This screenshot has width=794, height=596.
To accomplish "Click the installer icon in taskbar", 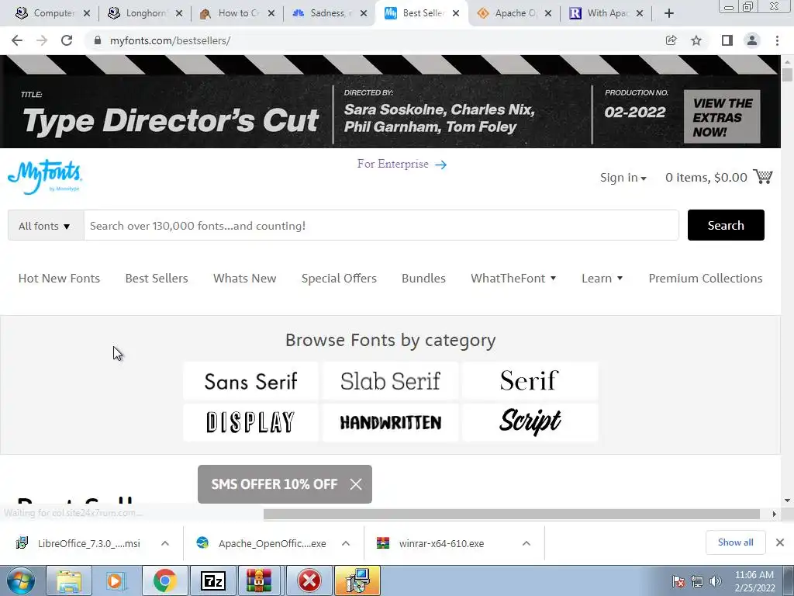I will pyautogui.click(x=357, y=580).
